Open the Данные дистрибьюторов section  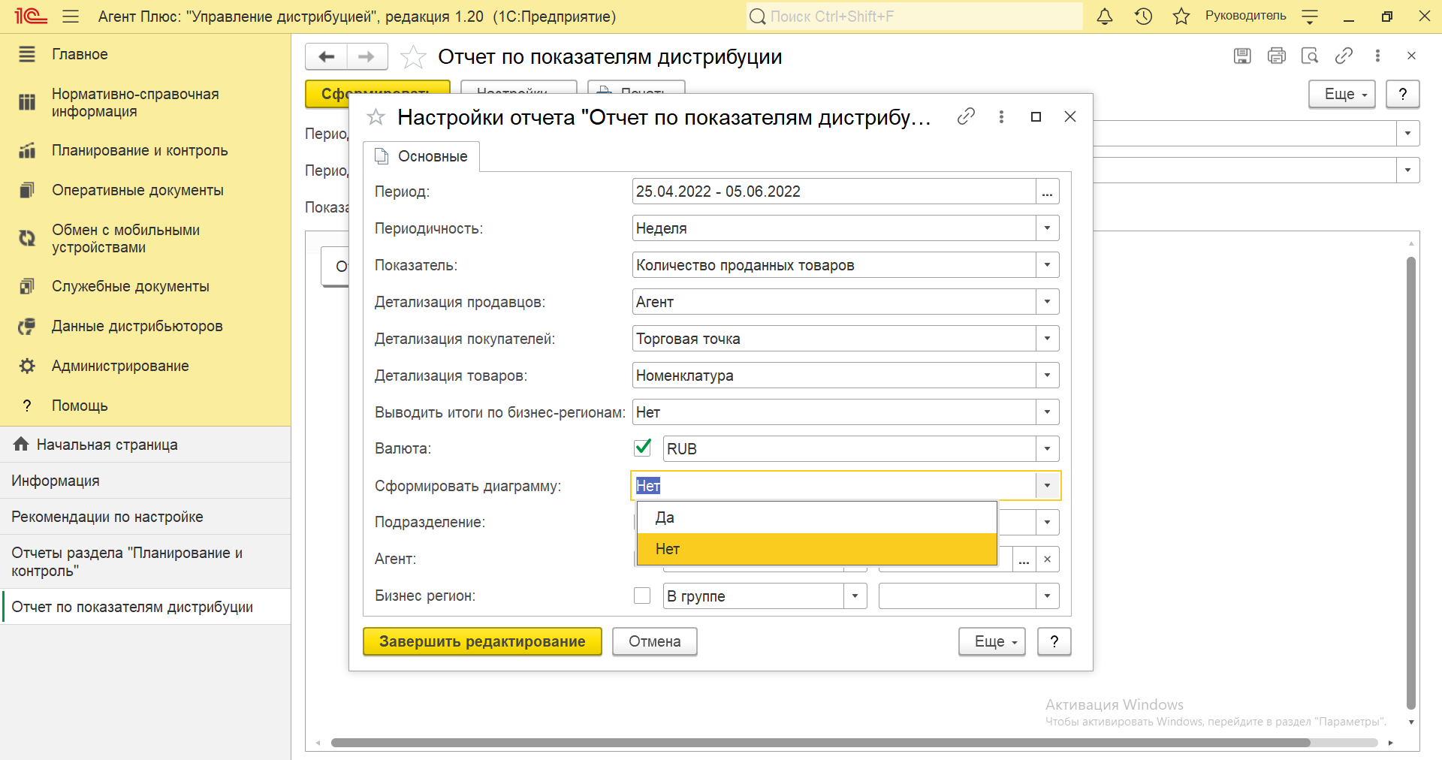tap(137, 326)
